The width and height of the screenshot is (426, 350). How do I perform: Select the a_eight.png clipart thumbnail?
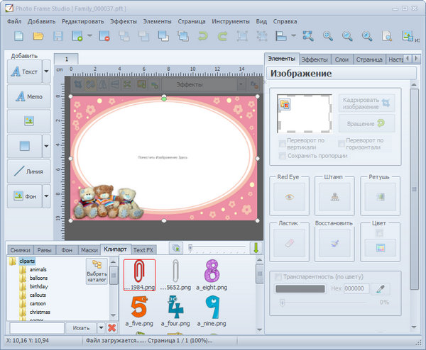point(212,273)
